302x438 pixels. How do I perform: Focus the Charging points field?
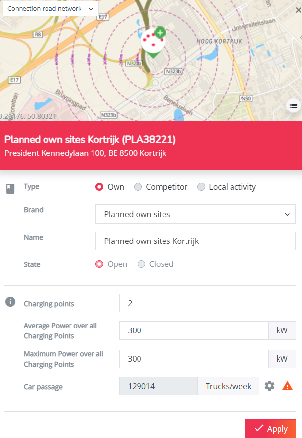click(208, 303)
